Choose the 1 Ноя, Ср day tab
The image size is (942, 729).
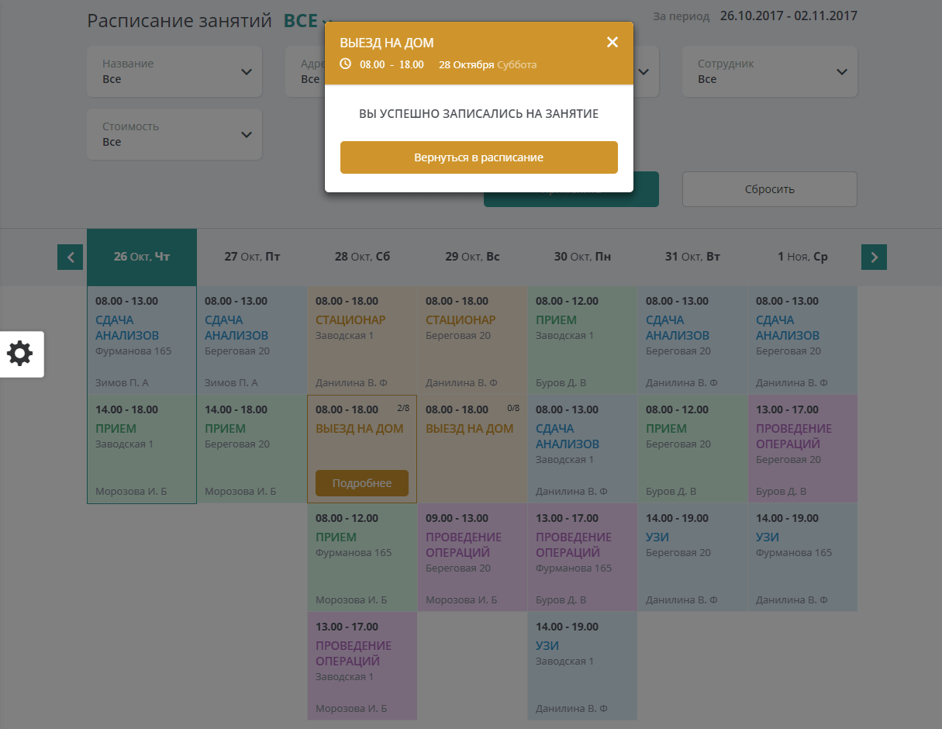[802, 257]
